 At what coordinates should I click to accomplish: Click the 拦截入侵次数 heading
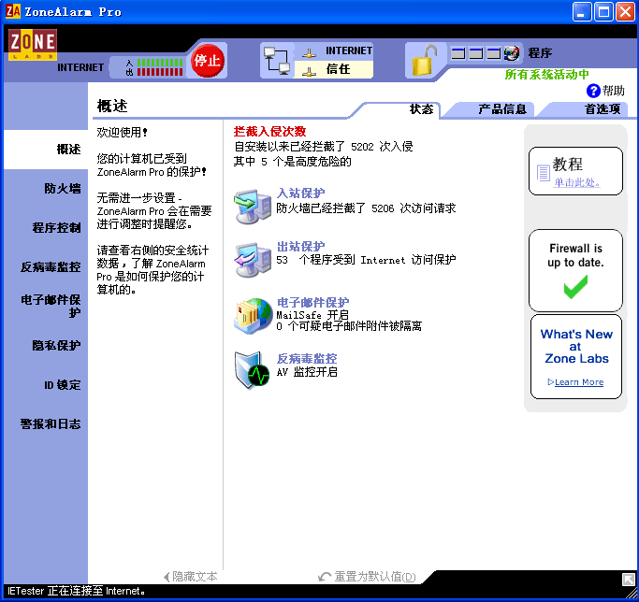(269, 132)
